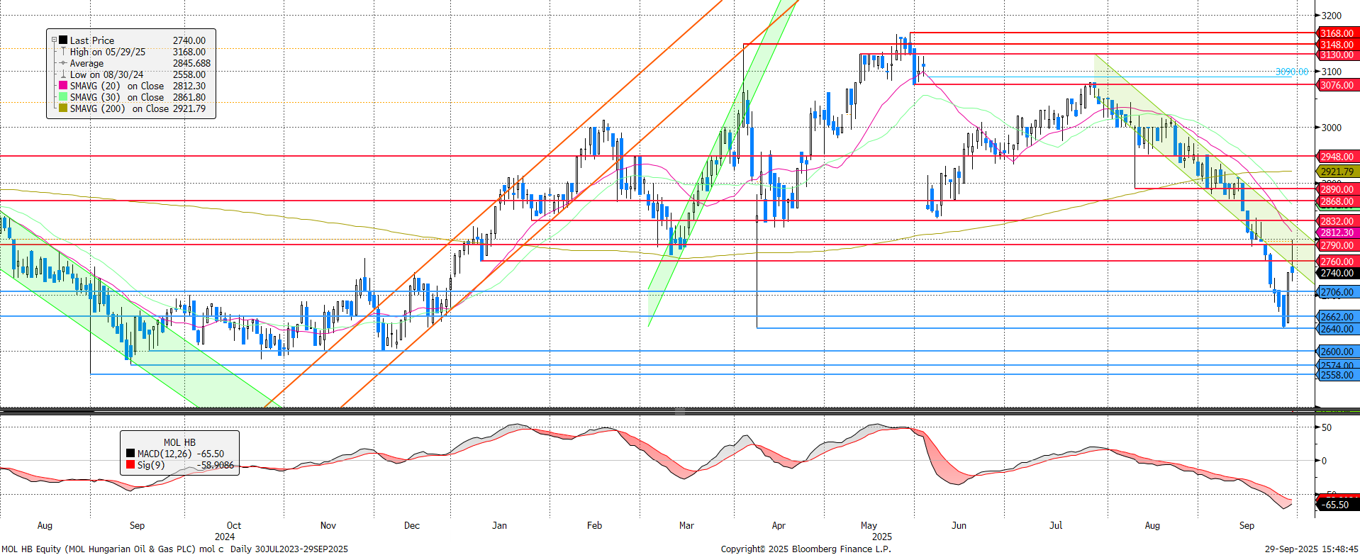Click the -65.50 MACD axis value tag
1360x555 pixels.
coord(1335,505)
